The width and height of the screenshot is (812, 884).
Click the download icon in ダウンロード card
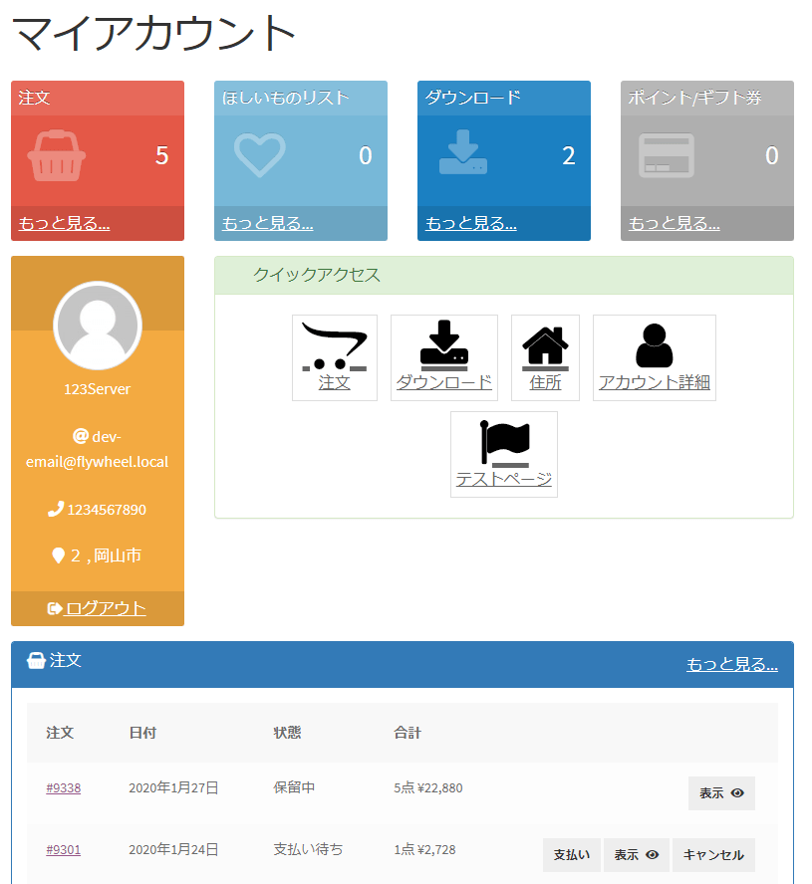coord(462,152)
